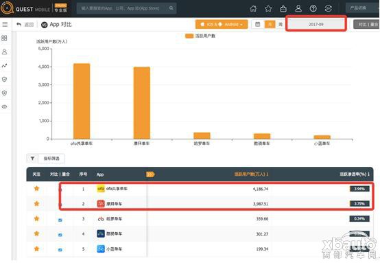Open the grid dashboard sidebar icon
380x263 pixels.
(4, 38)
